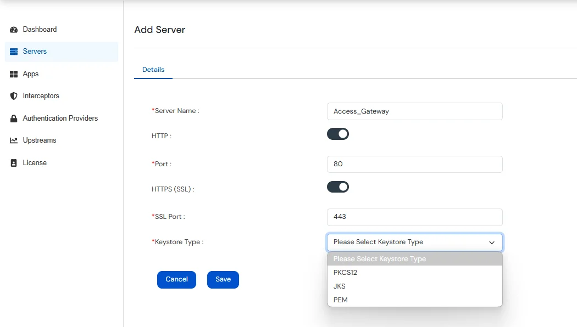
Task: Click the Interceptors shield icon
Action: (14, 96)
